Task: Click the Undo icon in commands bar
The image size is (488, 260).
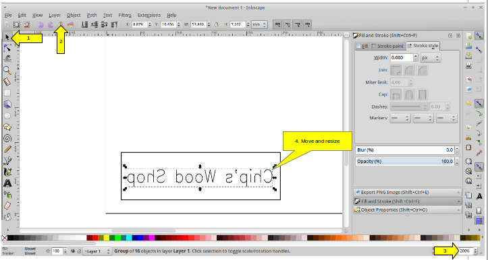Action: [x=469, y=103]
